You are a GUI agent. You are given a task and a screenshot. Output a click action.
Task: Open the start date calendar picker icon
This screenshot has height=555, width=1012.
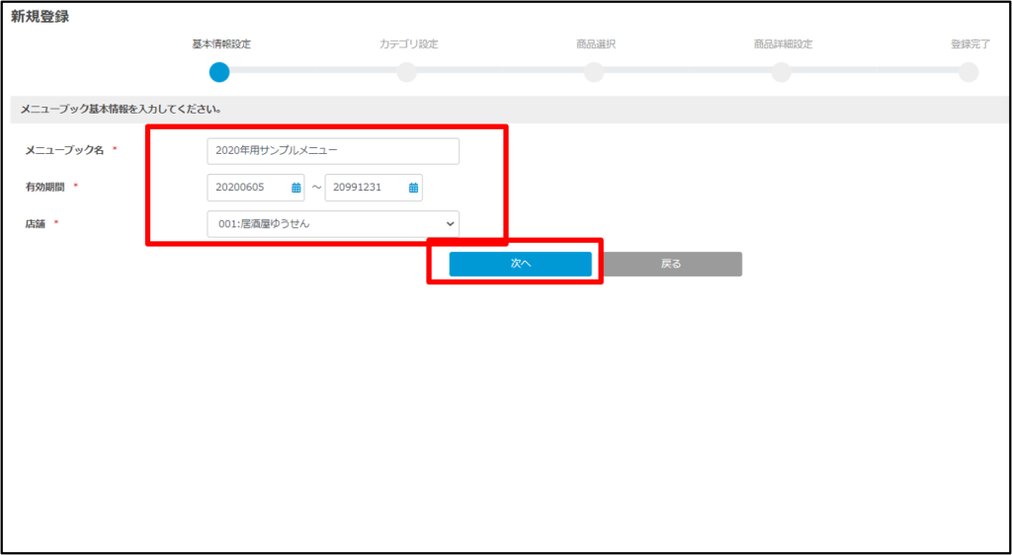[296, 188]
